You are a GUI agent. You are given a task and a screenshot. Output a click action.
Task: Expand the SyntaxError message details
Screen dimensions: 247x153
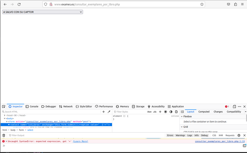[6, 141]
